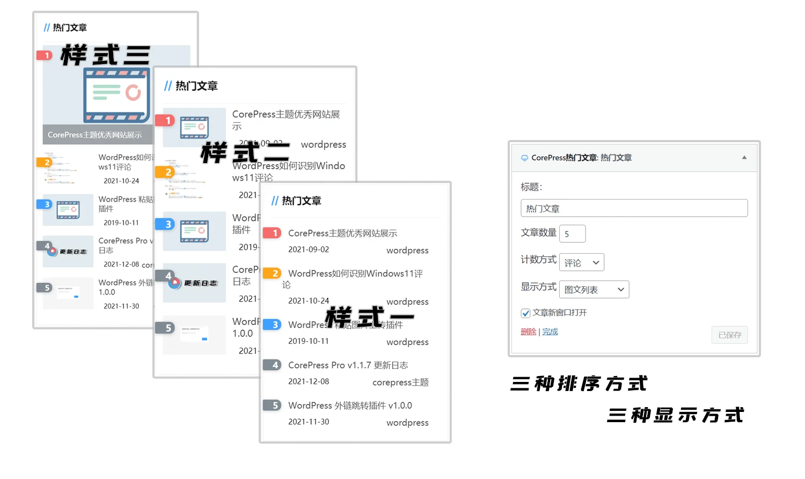Open WordPress如何识别Windows11评论 article in text-only panel

[353, 279]
